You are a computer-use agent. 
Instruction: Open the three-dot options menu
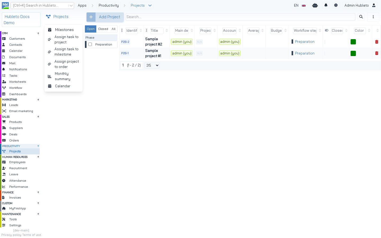click(x=373, y=17)
